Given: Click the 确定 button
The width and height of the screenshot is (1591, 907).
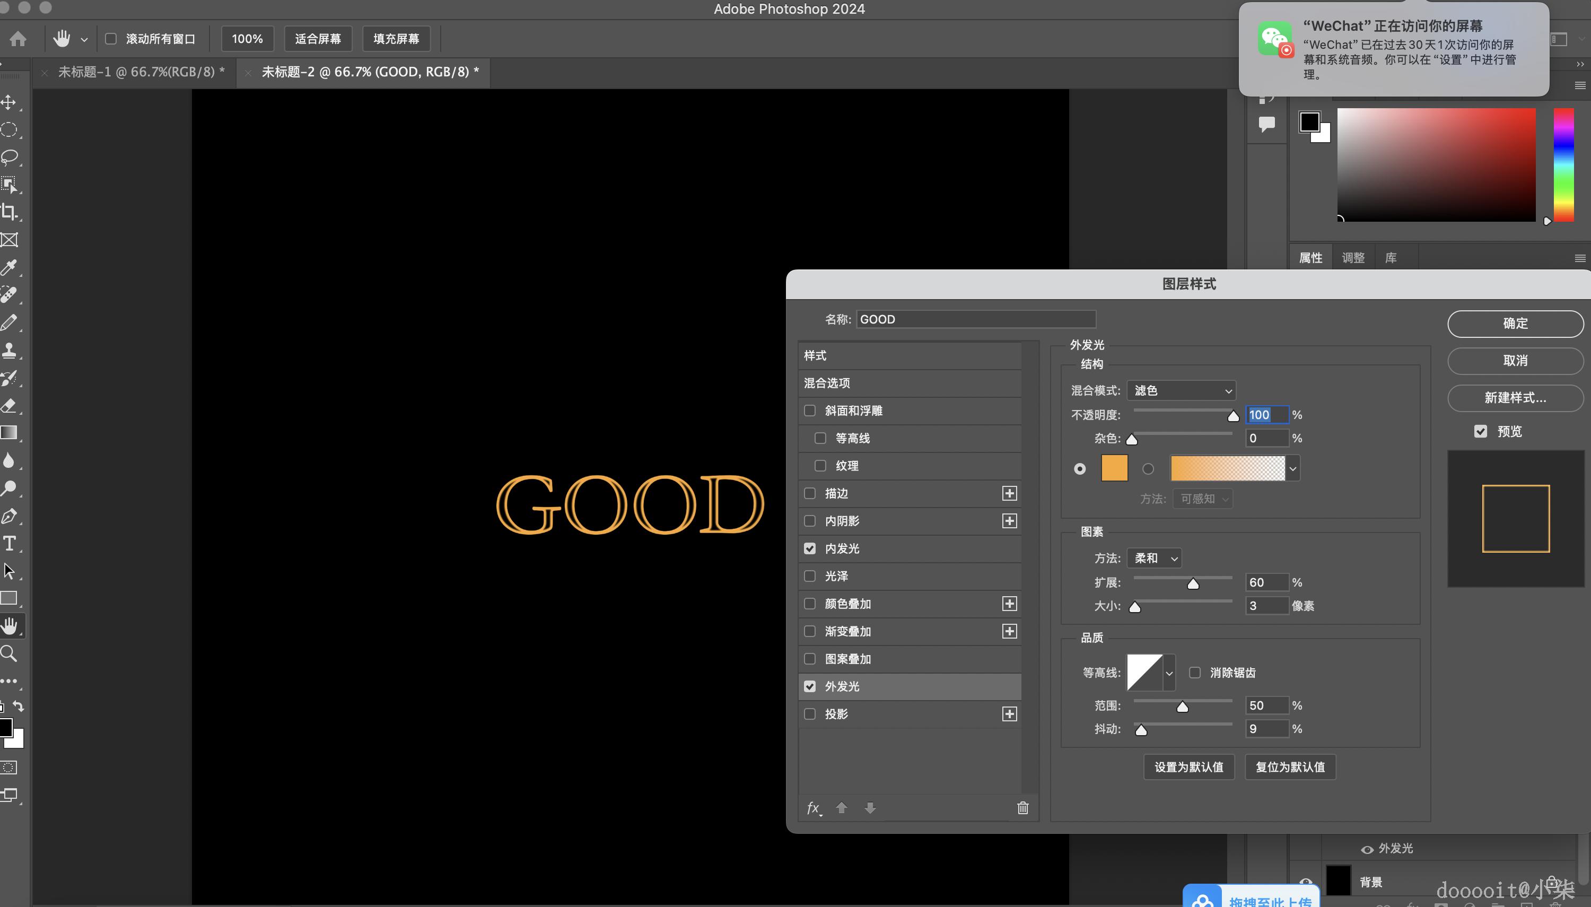Looking at the screenshot, I should [x=1515, y=324].
